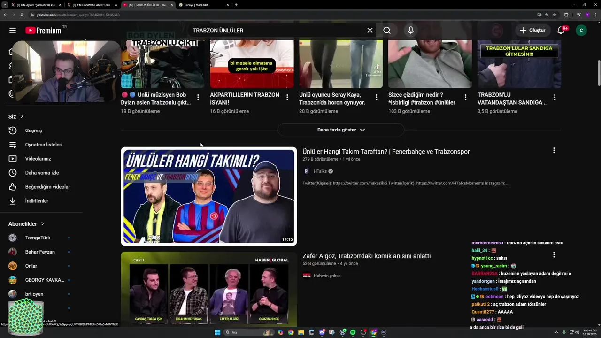The image size is (601, 338).
Task: Open Zafer Algöz video thumbnail
Action: point(209,289)
